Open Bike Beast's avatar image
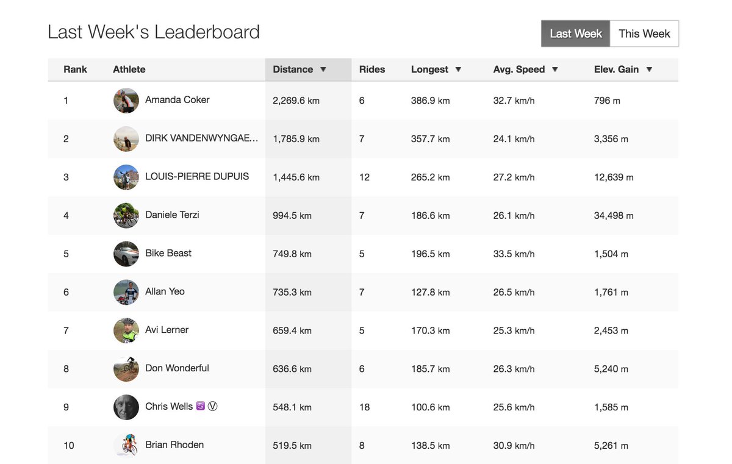Image resolution: width=732 pixels, height=464 pixels. (x=126, y=254)
